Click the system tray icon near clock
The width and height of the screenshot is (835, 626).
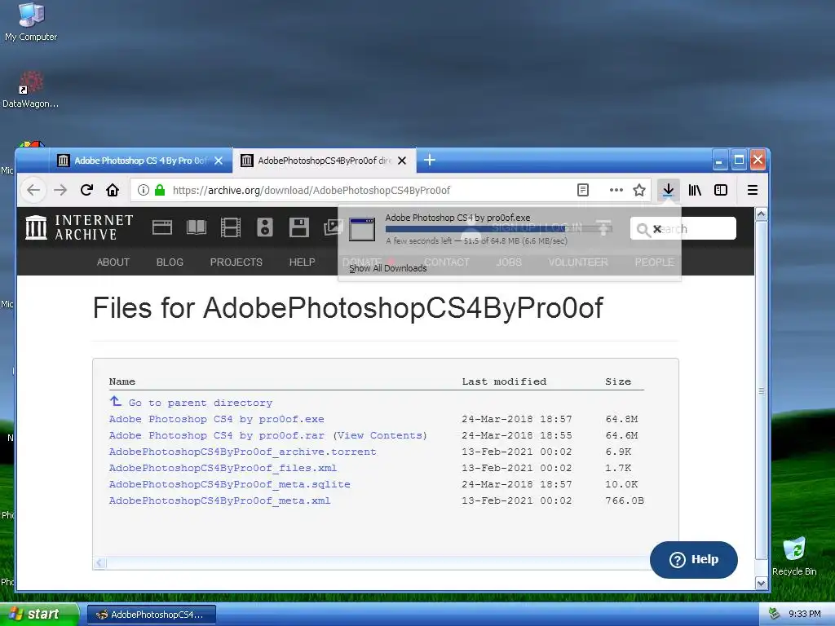tap(774, 614)
